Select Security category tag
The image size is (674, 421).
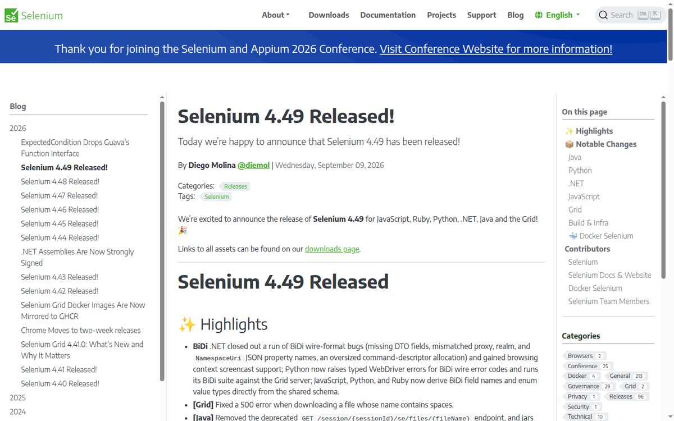[x=582, y=406]
